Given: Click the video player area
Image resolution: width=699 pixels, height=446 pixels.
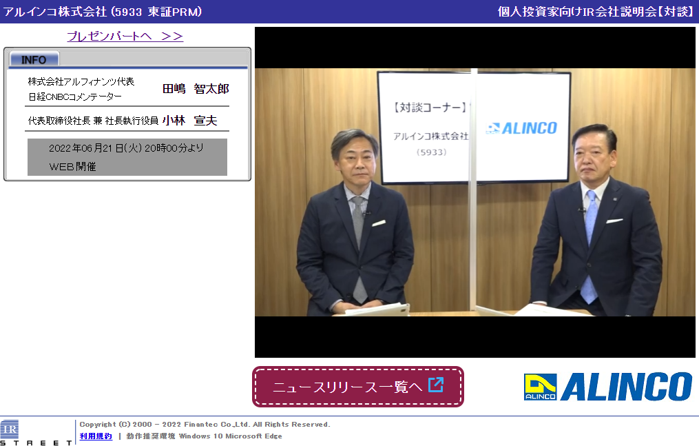Looking at the screenshot, I should (474, 192).
